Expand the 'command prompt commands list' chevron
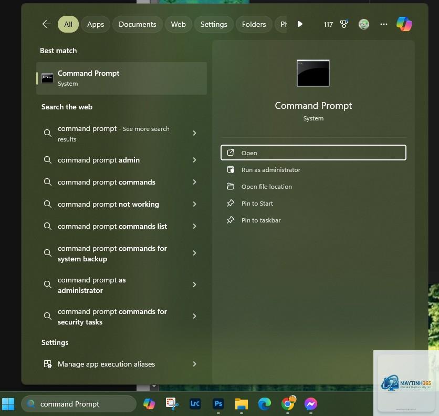The width and height of the screenshot is (439, 416). tap(195, 226)
